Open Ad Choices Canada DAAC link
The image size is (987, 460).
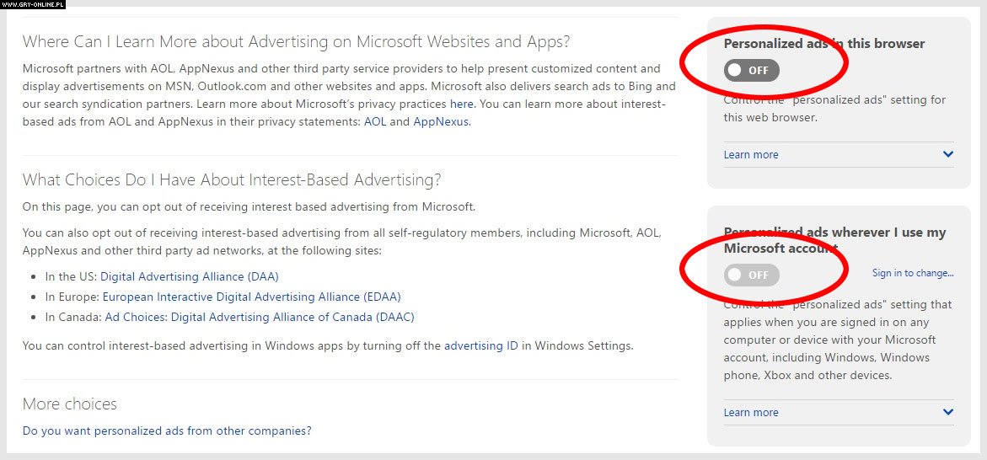260,317
